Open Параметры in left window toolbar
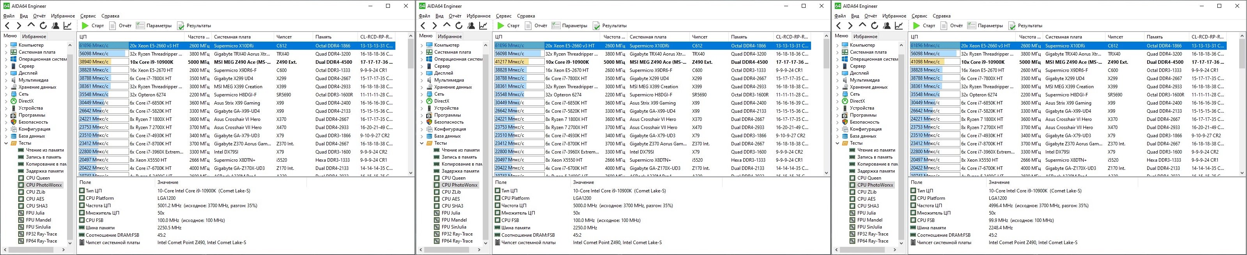1247x255 pixels. (x=154, y=26)
